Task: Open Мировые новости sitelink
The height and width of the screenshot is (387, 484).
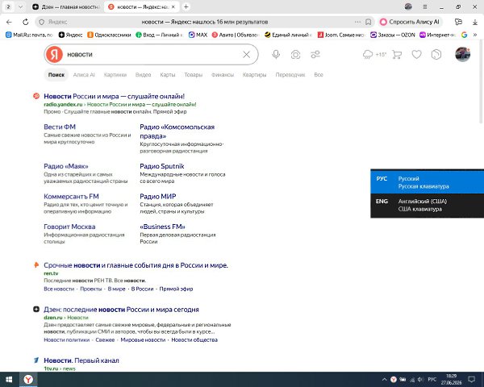Action: [143, 339]
